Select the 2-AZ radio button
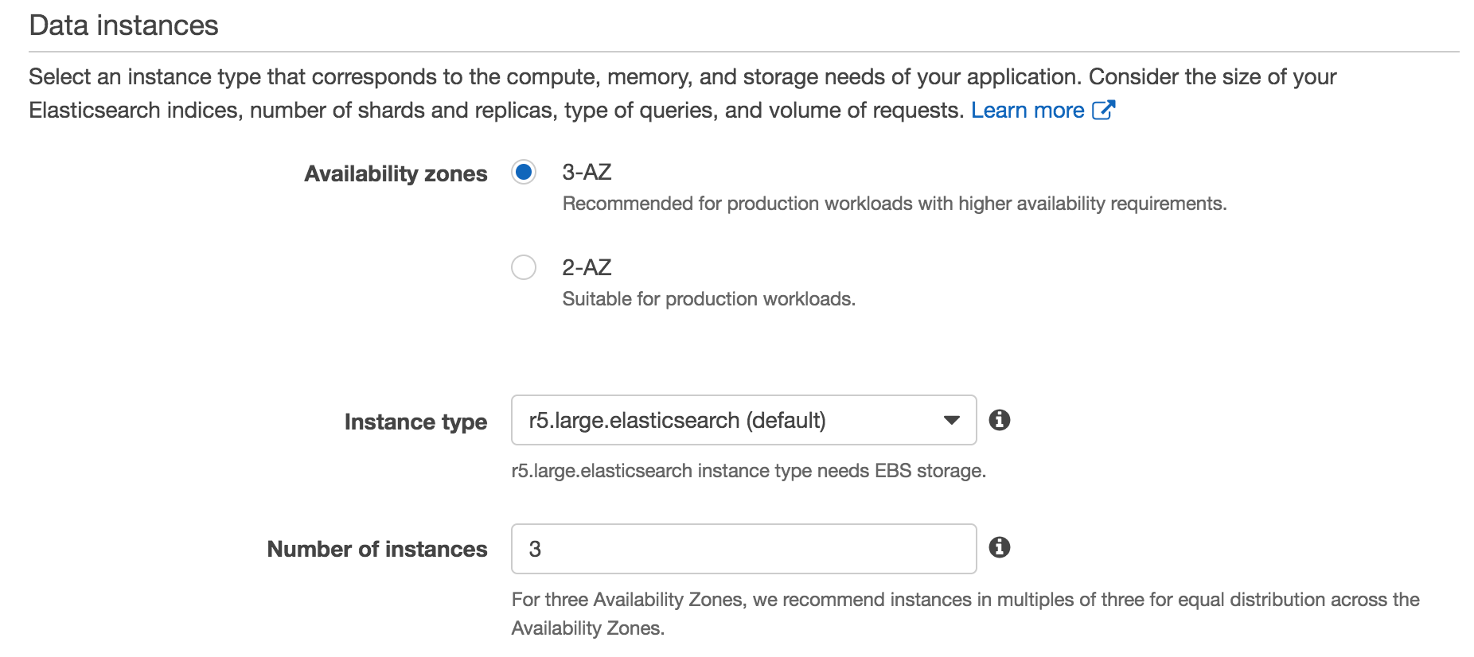1474x657 pixels. (524, 267)
